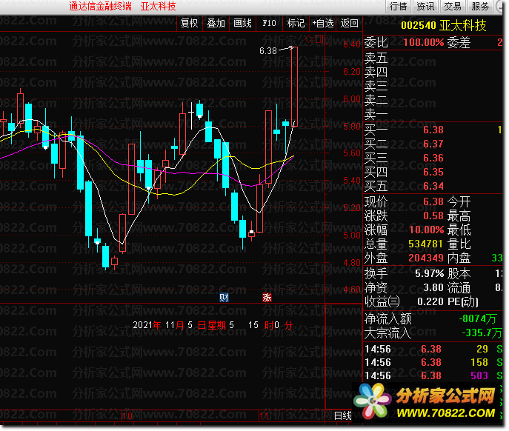Click the 现价 value 6.38
Screen dimensions: 509x431
click(x=433, y=202)
